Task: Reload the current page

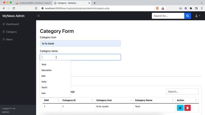Action: coord(14,8)
